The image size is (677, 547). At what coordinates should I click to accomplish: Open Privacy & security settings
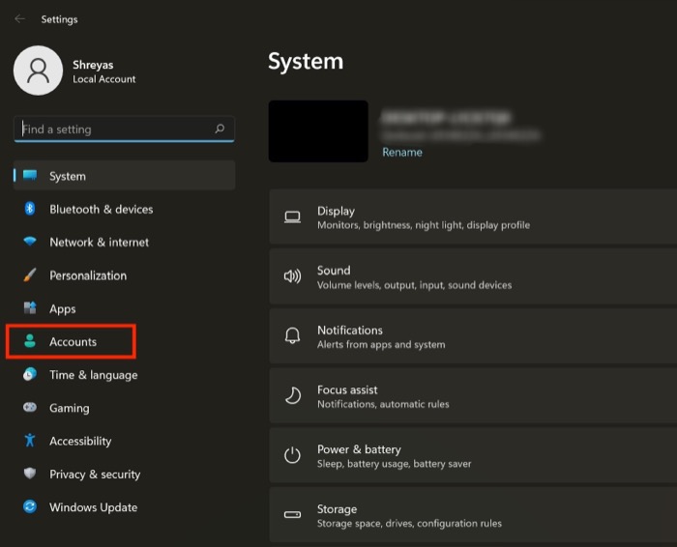tap(125, 475)
